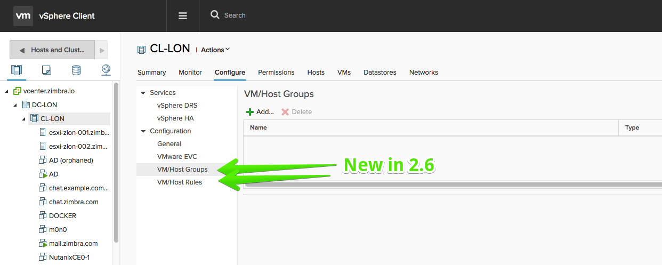662x265 pixels.
Task: Switch to the Monitor tab
Action: pos(190,73)
